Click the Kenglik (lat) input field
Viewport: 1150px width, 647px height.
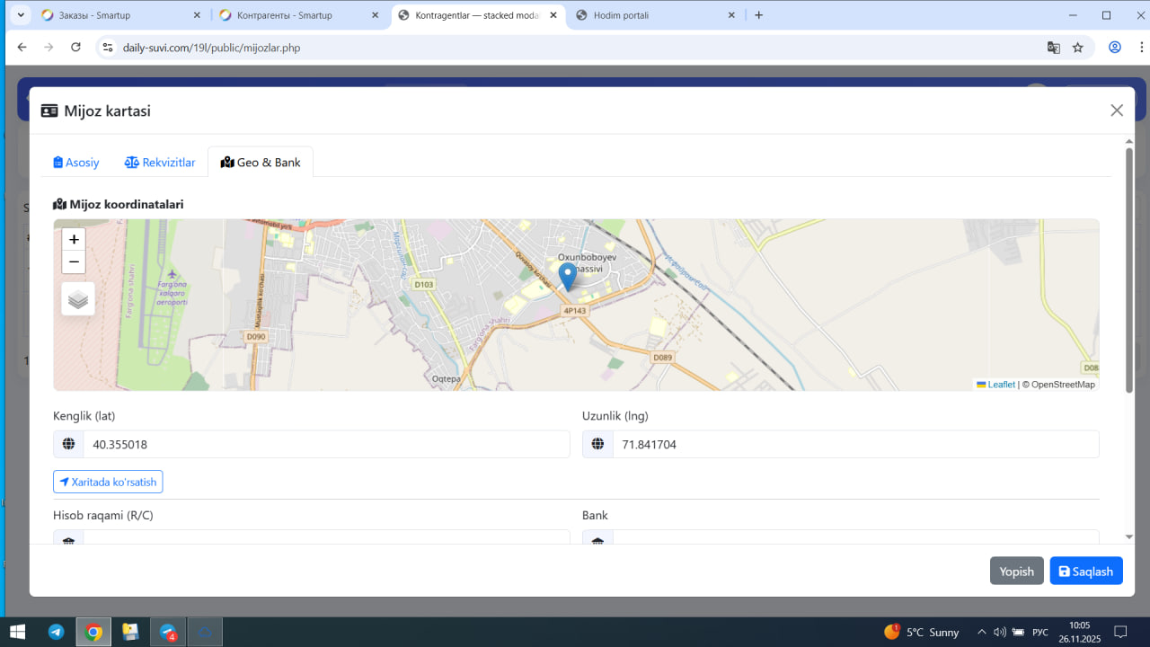click(326, 444)
